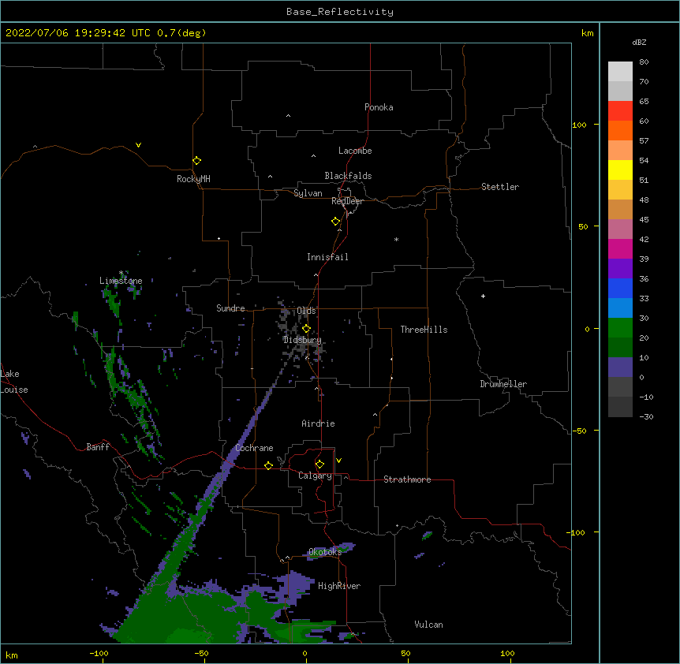Click the RedDeer city label
The width and height of the screenshot is (680, 664).
tap(347, 201)
